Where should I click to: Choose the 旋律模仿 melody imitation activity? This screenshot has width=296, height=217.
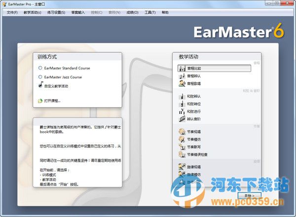[190, 175]
